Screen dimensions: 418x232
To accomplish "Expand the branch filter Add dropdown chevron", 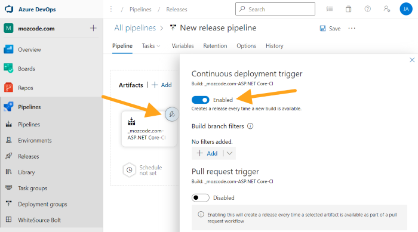I will point(229,153).
